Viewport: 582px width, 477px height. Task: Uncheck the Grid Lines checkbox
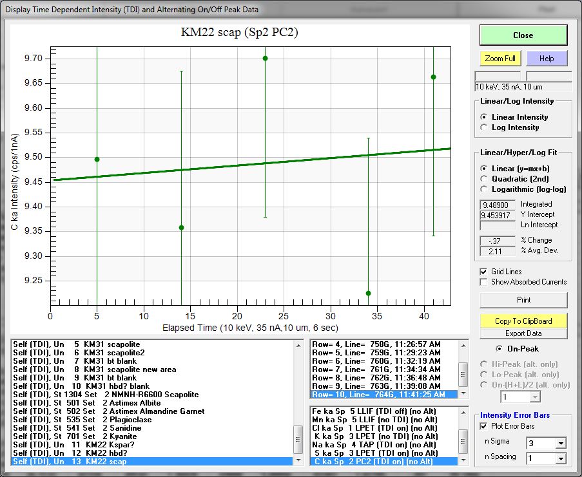(485, 272)
